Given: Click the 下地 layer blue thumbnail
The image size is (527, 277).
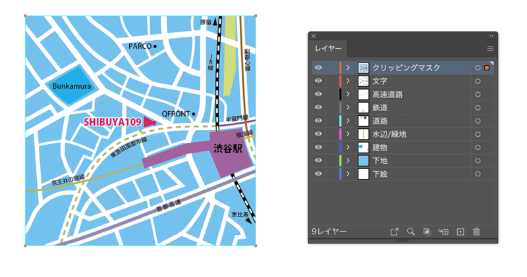Looking at the screenshot, I should pyautogui.click(x=364, y=161).
